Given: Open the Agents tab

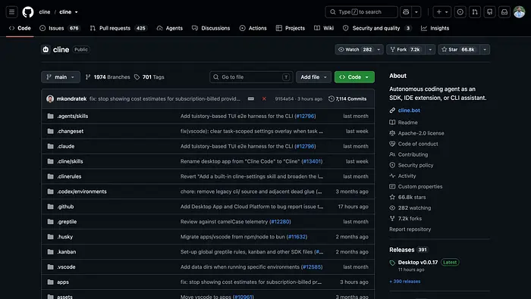Looking at the screenshot, I should click(170, 28).
